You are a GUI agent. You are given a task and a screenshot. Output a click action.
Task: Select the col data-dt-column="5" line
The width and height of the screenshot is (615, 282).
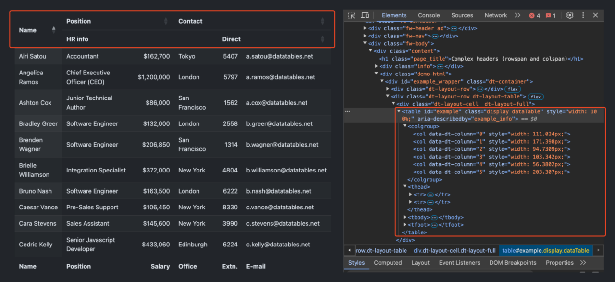pos(492,172)
